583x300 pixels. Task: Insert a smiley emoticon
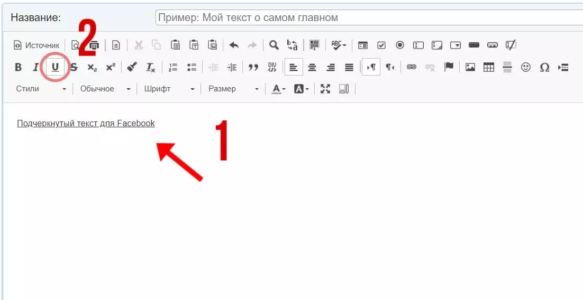pyautogui.click(x=526, y=67)
